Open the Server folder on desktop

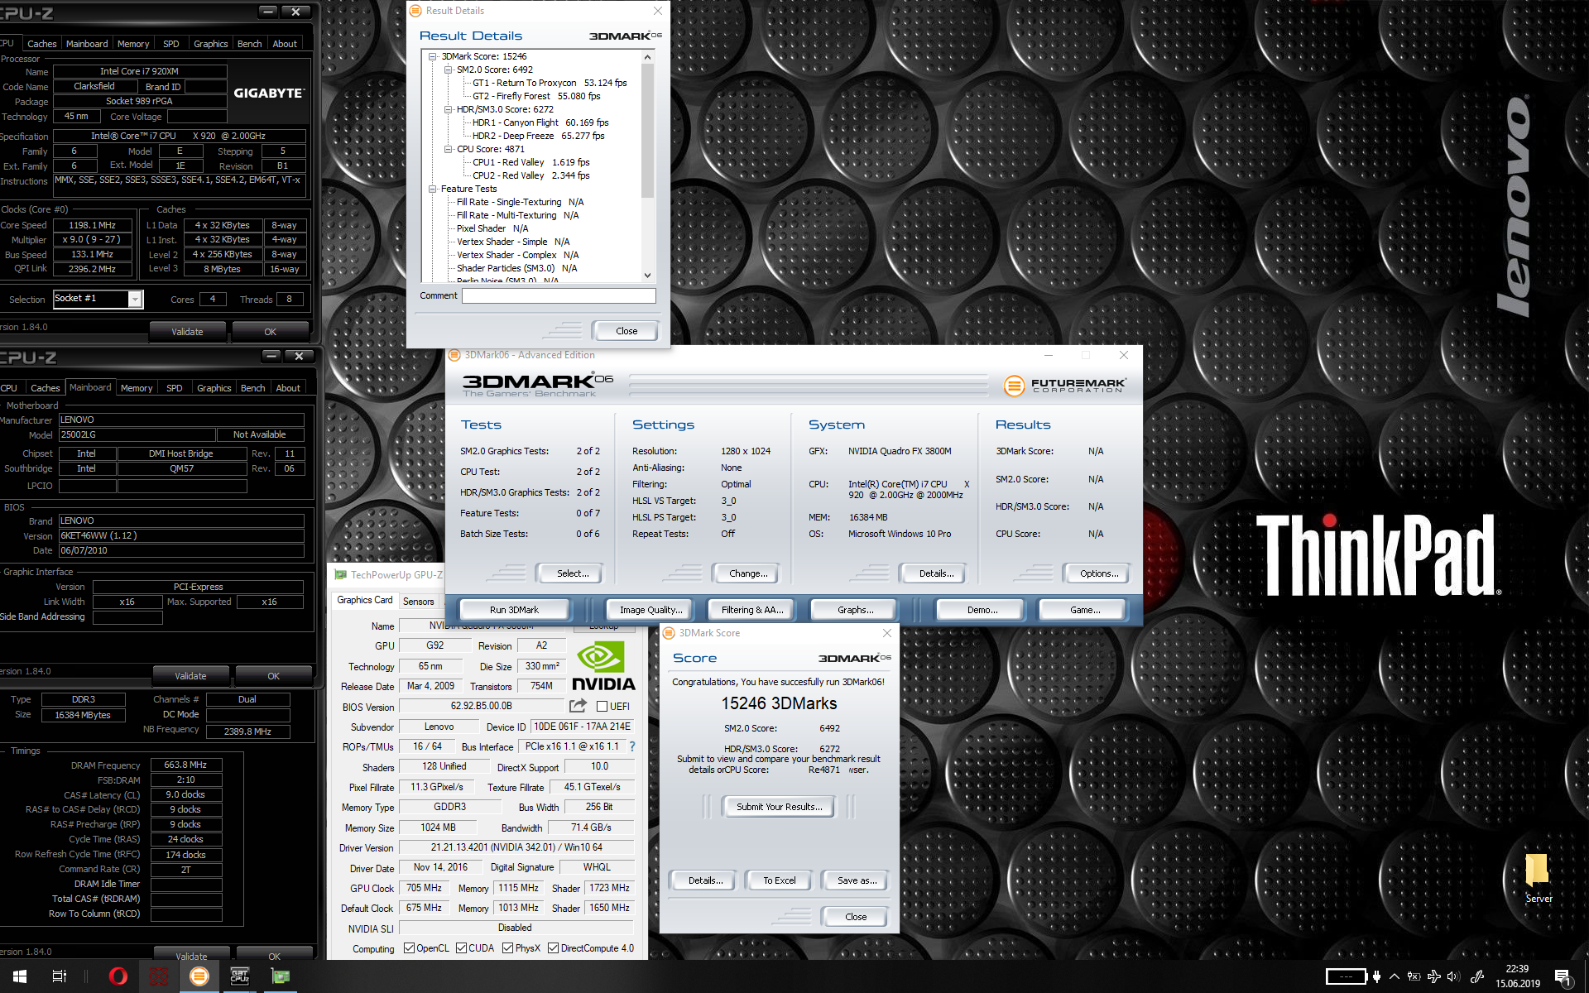(1538, 879)
